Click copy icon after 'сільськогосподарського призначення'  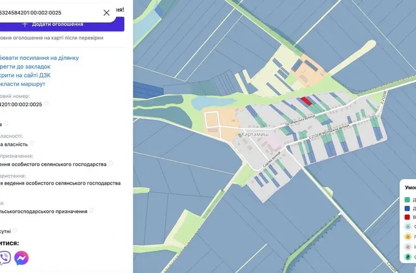click(x=92, y=211)
